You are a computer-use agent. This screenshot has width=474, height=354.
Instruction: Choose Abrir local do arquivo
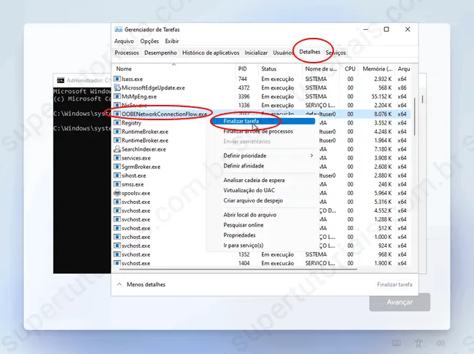click(249, 215)
